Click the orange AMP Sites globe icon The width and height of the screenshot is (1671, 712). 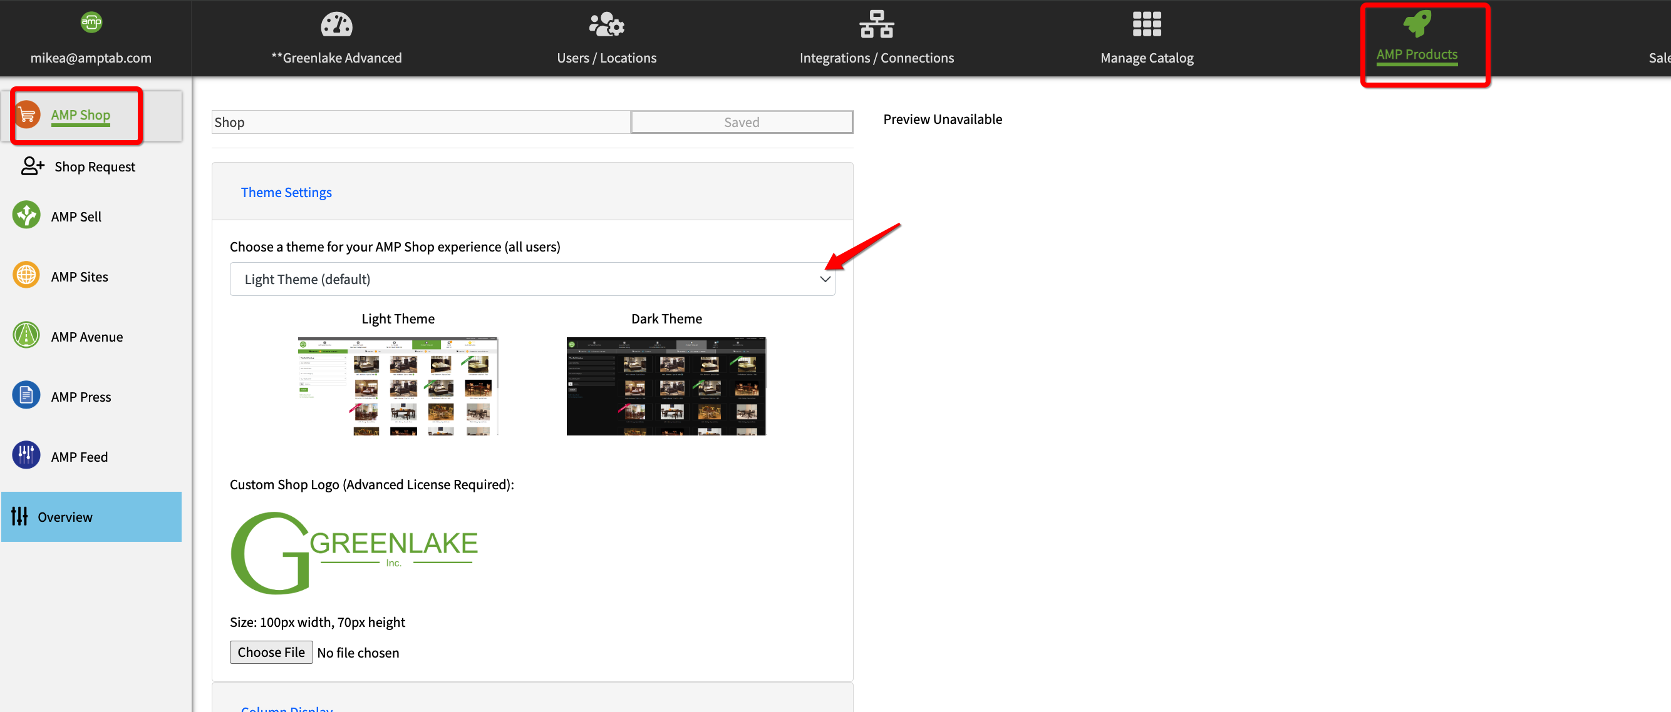pyautogui.click(x=26, y=276)
